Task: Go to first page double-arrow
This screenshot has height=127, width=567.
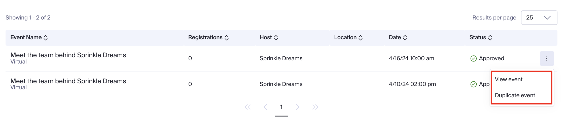Action: pos(248,107)
